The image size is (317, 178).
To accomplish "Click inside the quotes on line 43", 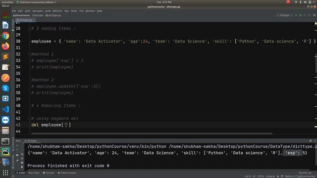I will tap(66, 125).
